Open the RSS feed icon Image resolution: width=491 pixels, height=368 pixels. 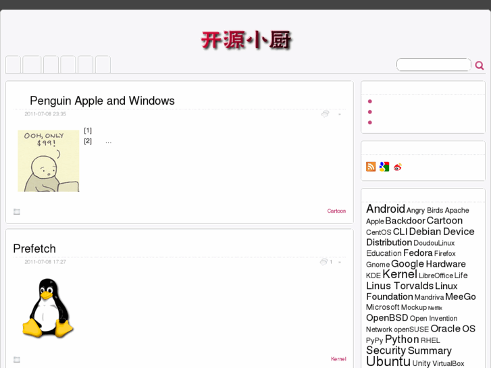[x=371, y=167]
